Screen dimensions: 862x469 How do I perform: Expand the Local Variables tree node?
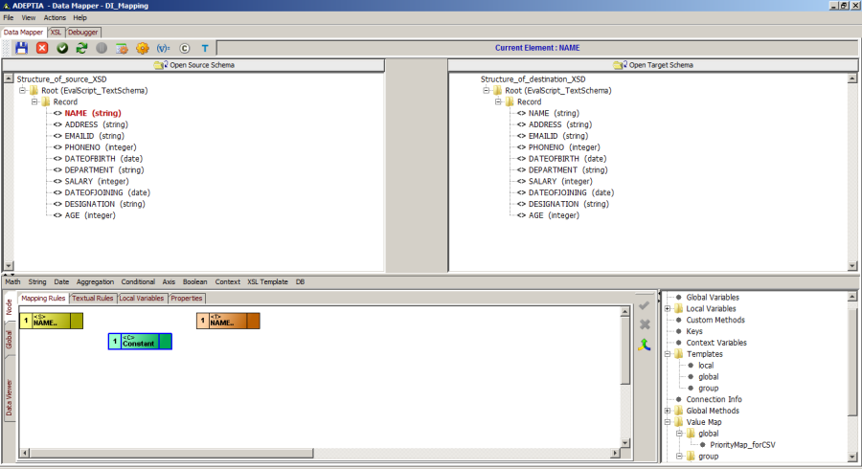coord(668,308)
